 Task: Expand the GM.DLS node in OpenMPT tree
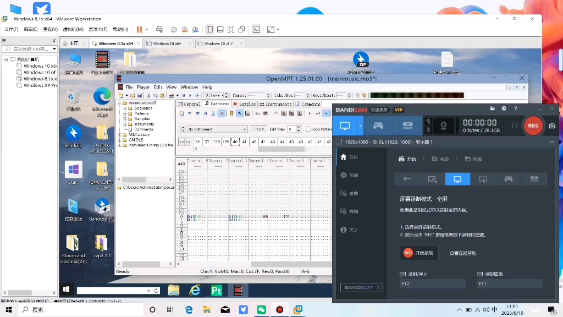119,140
